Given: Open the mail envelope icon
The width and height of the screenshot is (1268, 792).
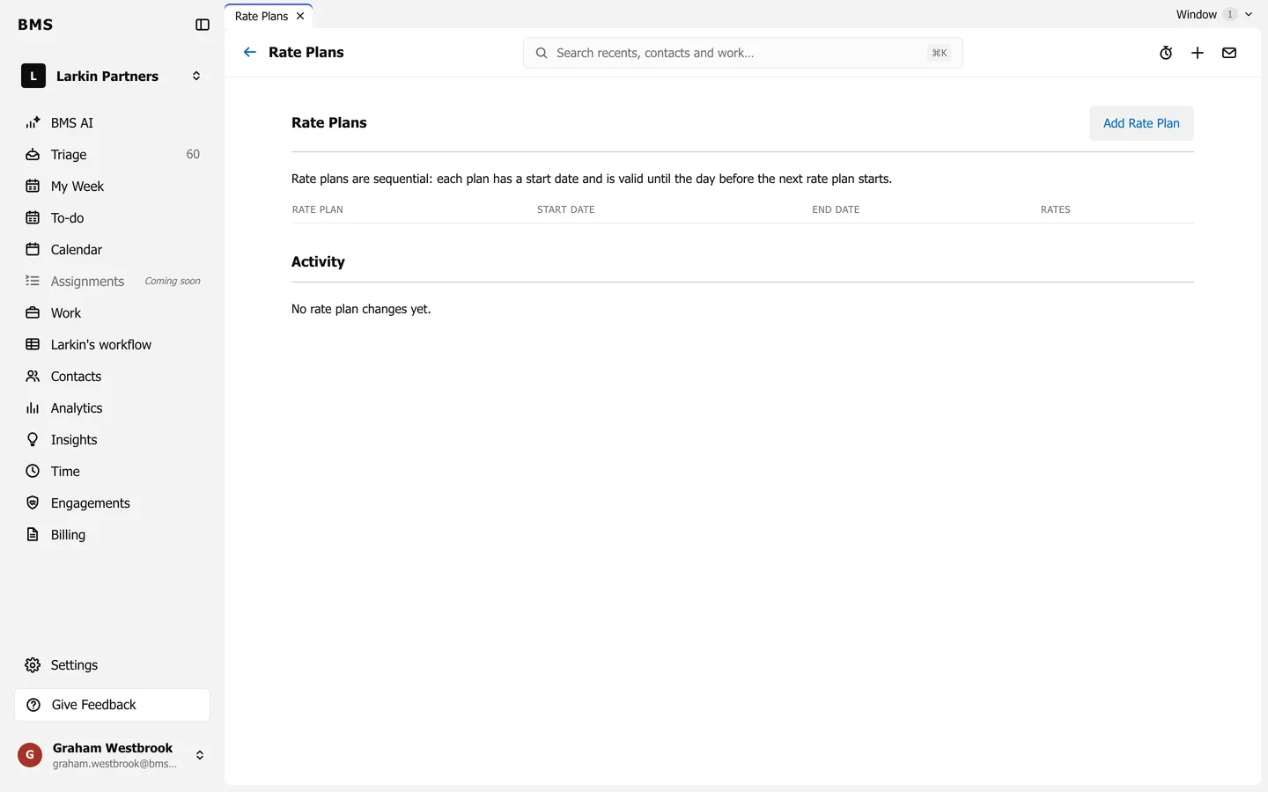Looking at the screenshot, I should coord(1229,53).
